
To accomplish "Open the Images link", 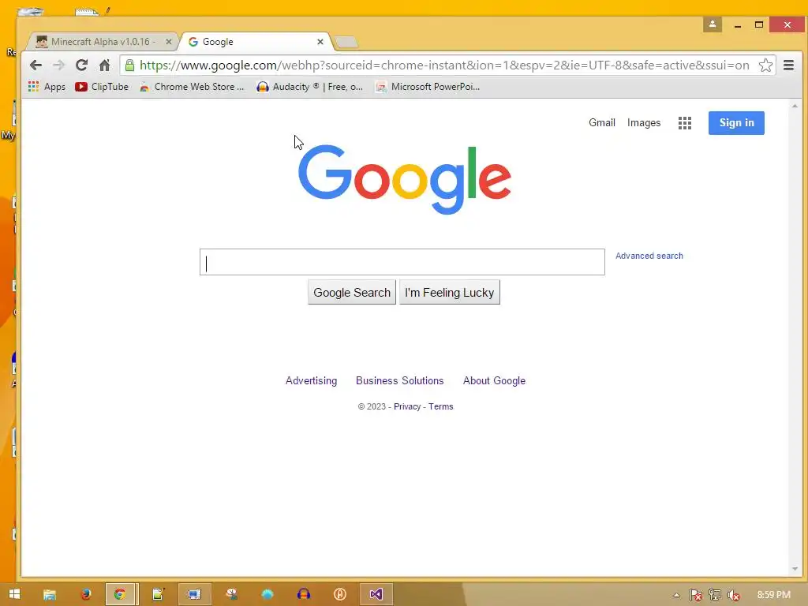I will [x=644, y=122].
